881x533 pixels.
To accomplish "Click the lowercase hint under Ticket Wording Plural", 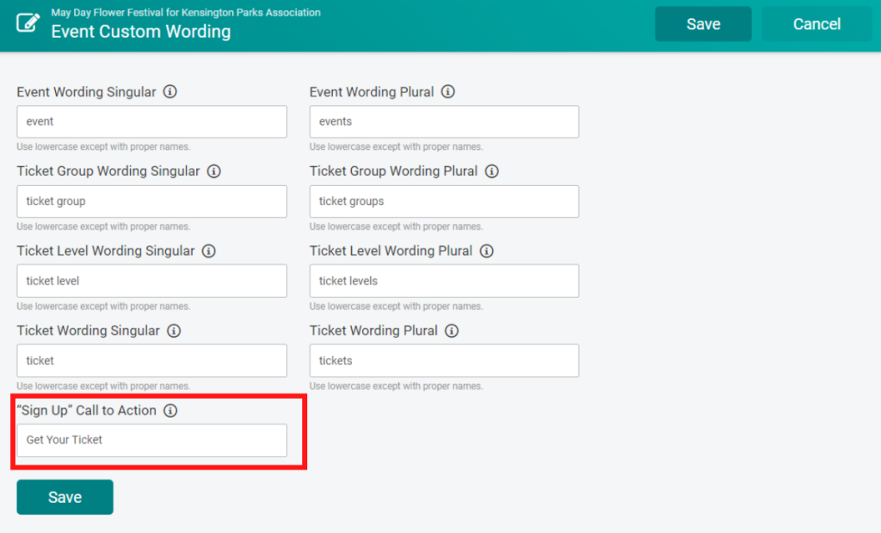I will [396, 387].
